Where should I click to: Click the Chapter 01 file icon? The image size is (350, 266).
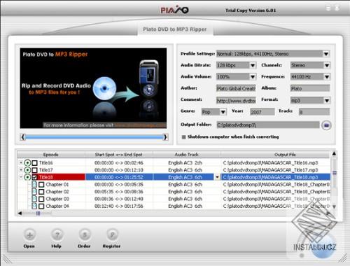[x=34, y=184]
